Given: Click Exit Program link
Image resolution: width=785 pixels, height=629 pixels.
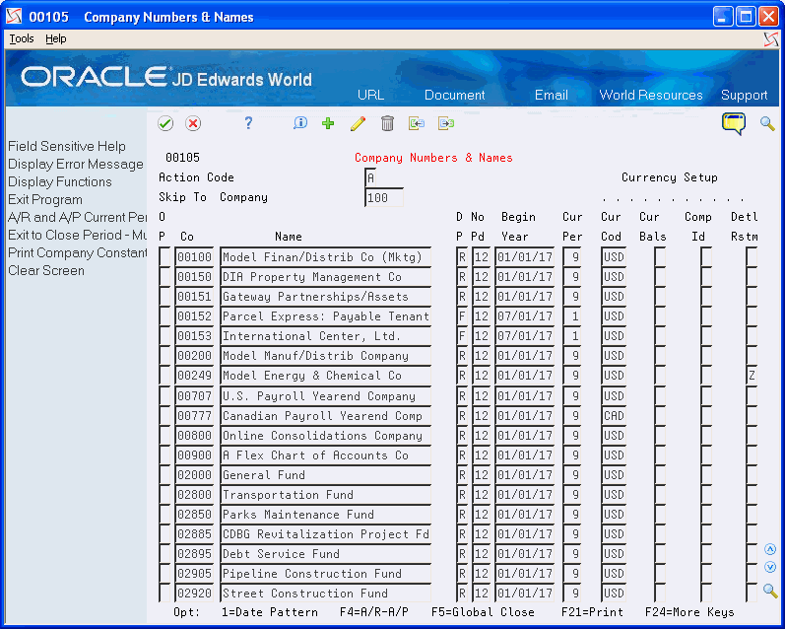Looking at the screenshot, I should tap(45, 199).
